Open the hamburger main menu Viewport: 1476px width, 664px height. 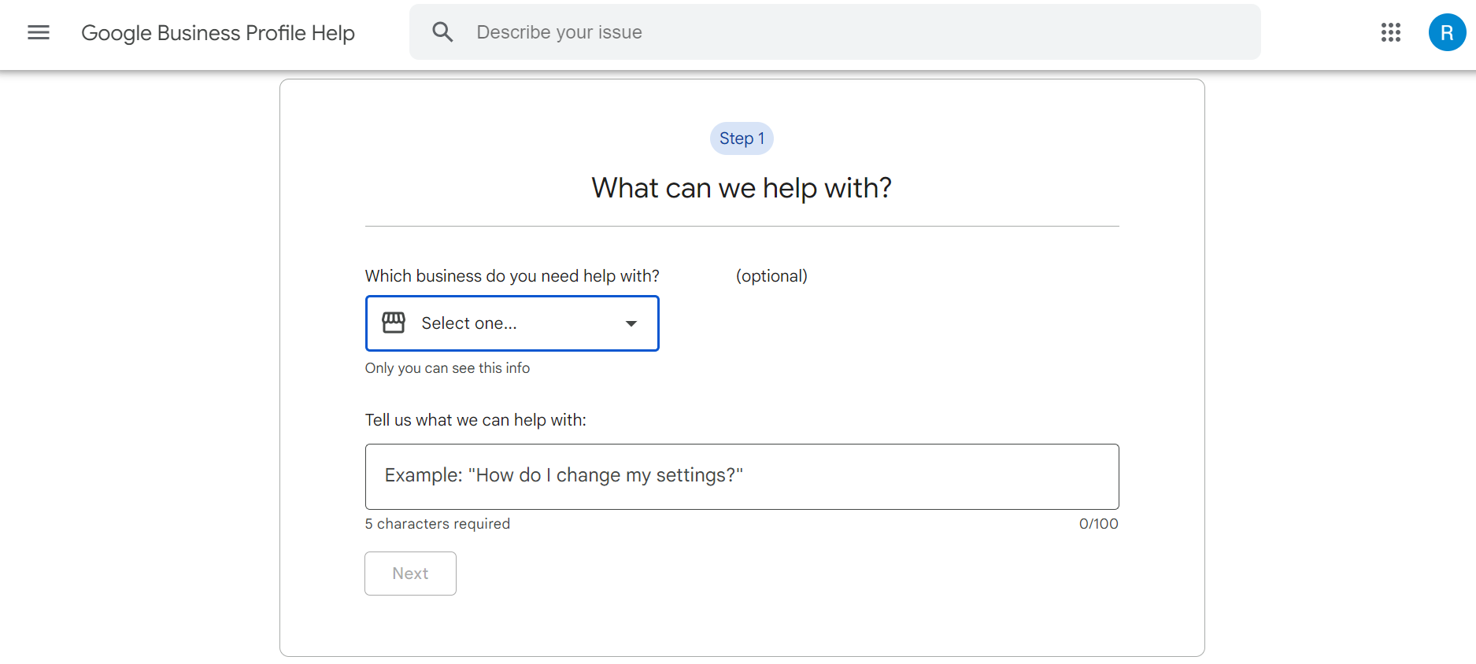coord(39,32)
